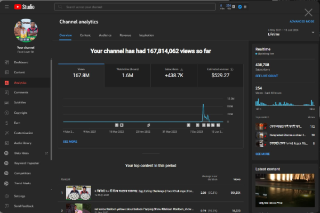Open the Copyright section
The image size is (320, 213).
pos(20,113)
